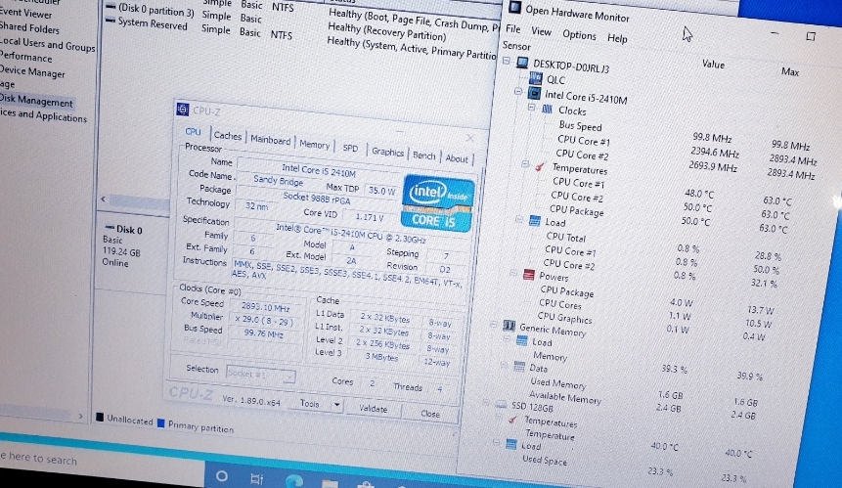Click the Windows taskbar search box
This screenshot has width=842, height=488.
click(102, 461)
